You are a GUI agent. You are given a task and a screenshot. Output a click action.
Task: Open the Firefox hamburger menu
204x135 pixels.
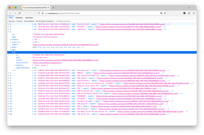[x=194, y=13]
